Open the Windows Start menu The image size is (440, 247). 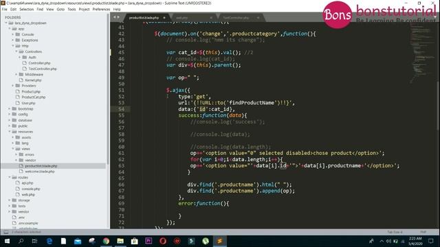7,241
